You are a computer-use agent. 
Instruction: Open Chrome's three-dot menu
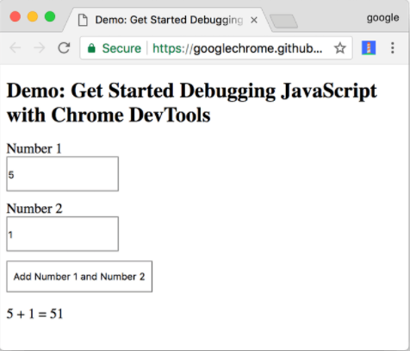tap(393, 47)
